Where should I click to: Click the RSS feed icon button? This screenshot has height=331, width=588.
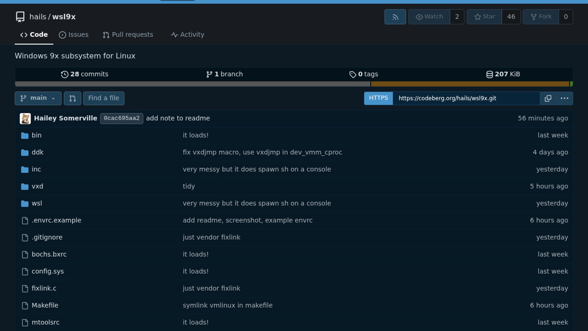coord(395,17)
